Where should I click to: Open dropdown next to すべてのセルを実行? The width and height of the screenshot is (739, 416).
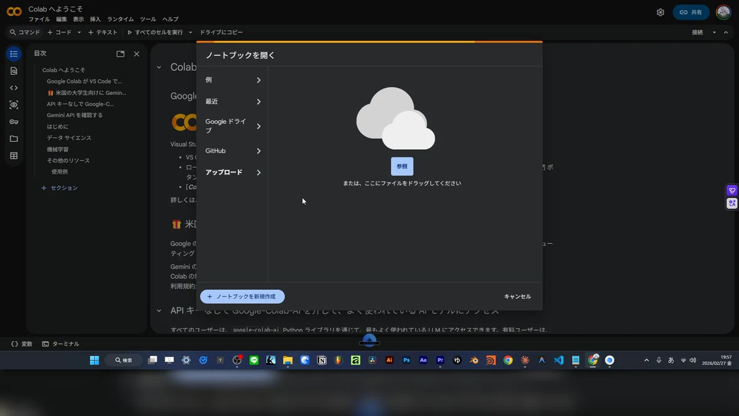click(190, 32)
